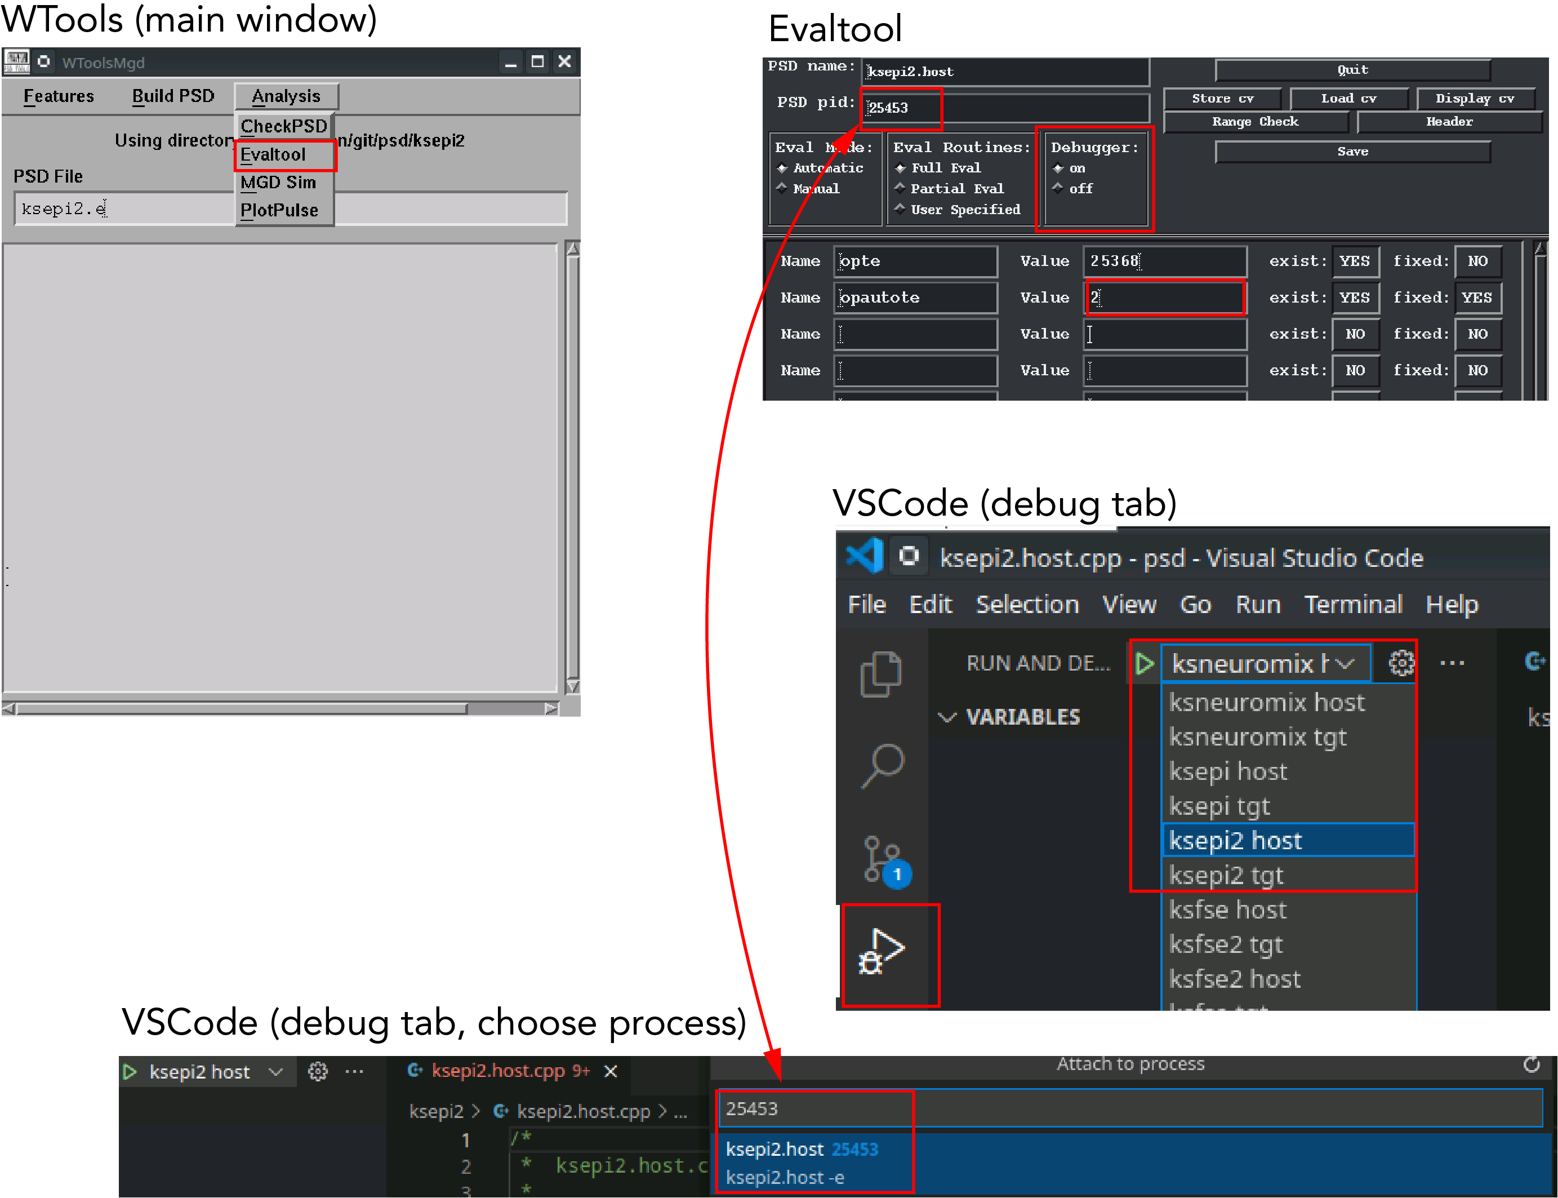Select Partial Eval routine
Image resolution: width=1558 pixels, height=1198 pixels.
[949, 188]
